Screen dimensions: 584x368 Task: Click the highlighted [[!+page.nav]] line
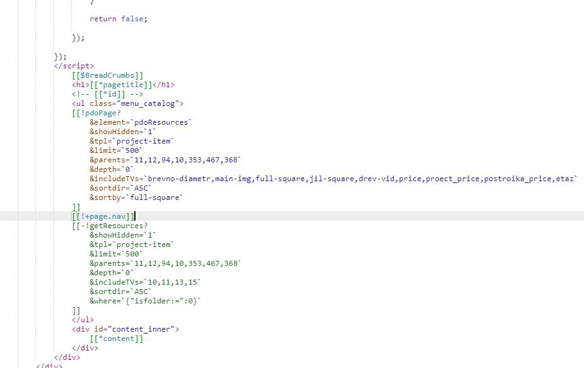(x=103, y=216)
